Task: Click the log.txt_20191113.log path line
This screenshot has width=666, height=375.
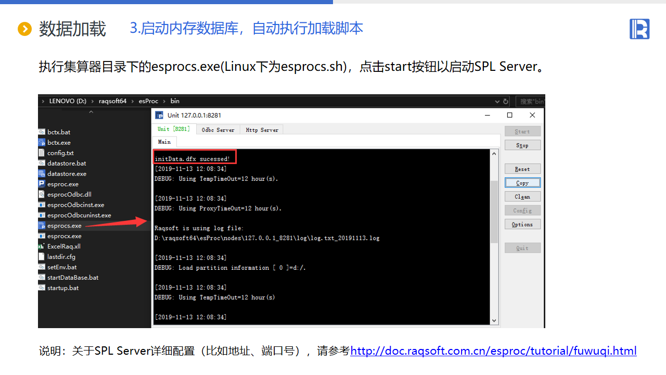Action: tap(267, 238)
